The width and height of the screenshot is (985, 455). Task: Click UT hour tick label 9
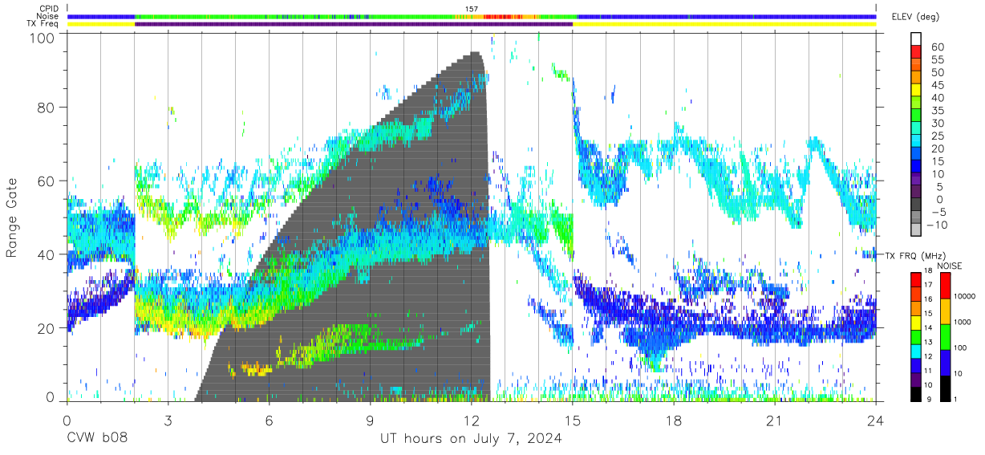click(x=371, y=420)
